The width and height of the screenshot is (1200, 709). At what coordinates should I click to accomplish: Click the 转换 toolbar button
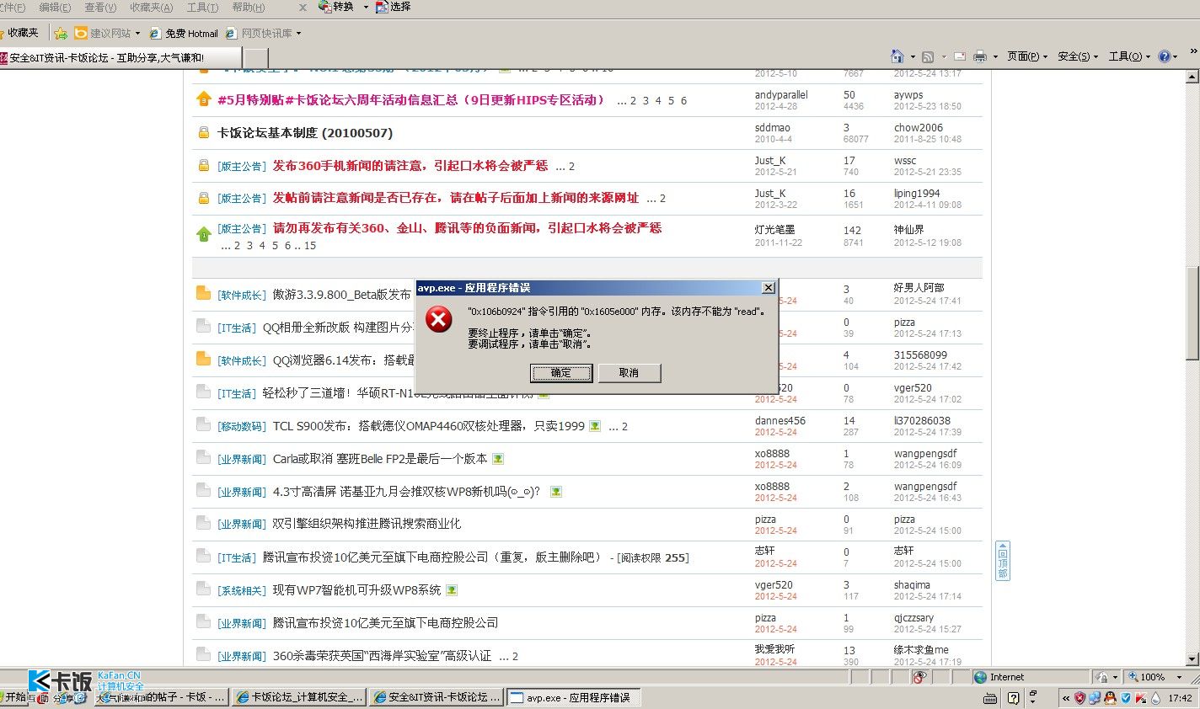337,7
